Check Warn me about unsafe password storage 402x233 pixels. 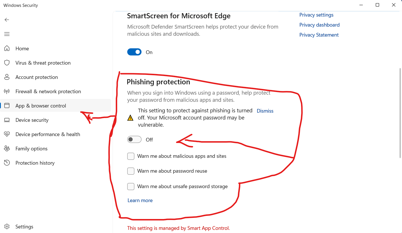(x=131, y=186)
